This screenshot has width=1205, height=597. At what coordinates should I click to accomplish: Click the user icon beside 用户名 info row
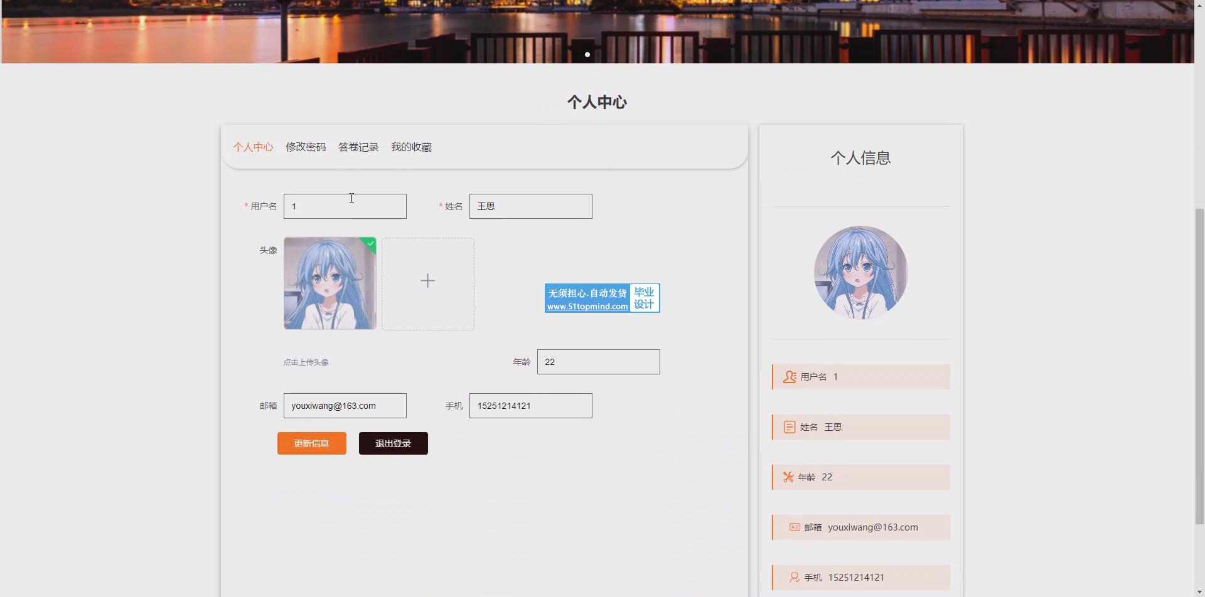(790, 377)
